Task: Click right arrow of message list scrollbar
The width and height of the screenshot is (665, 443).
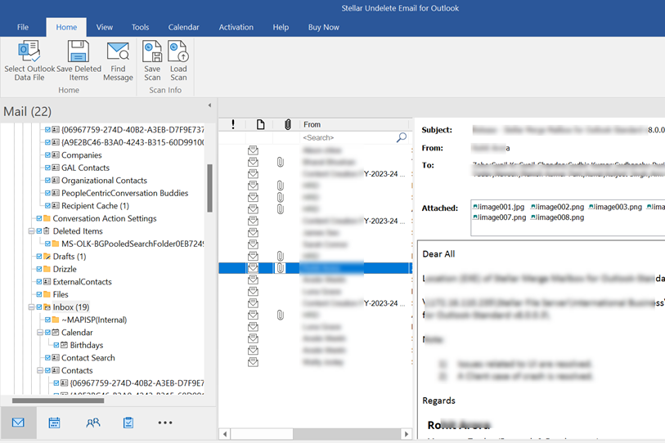Action: point(407,434)
